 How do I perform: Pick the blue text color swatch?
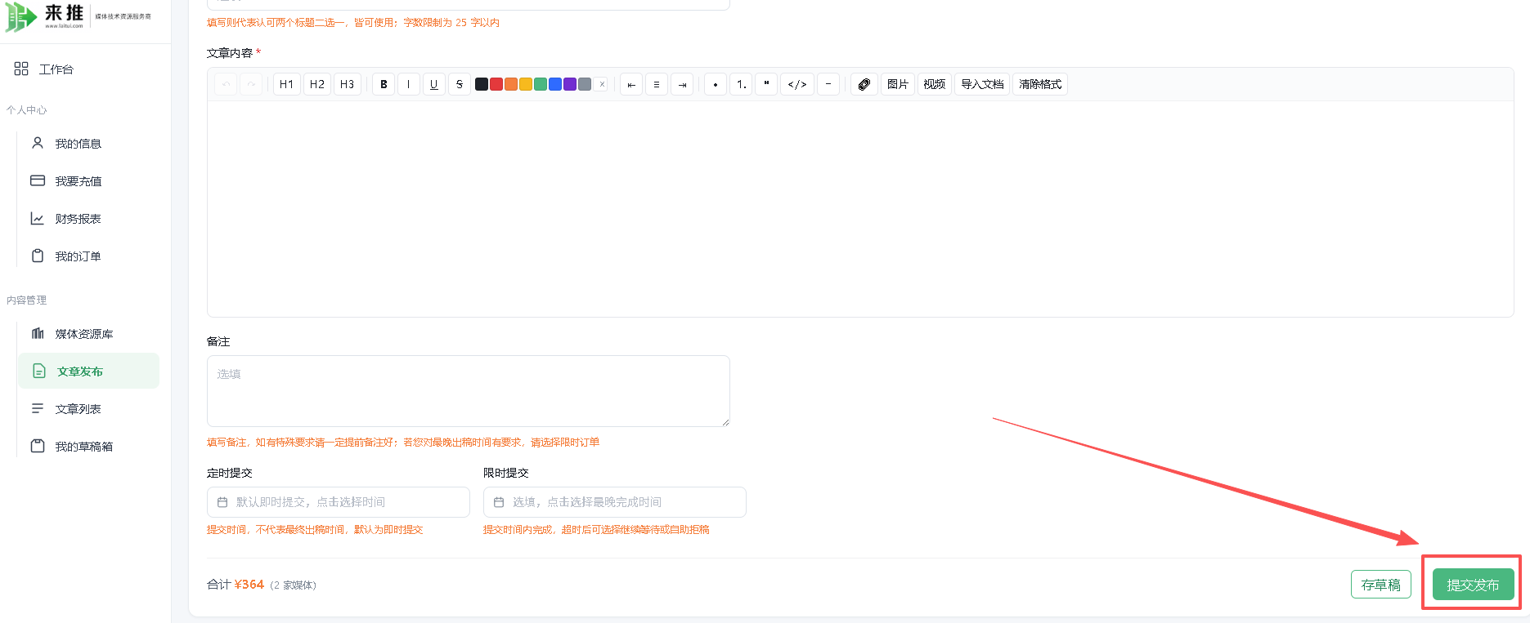tap(555, 84)
